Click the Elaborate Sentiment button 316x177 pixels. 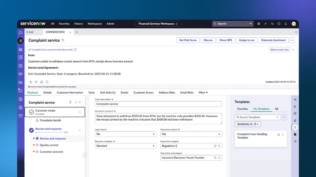(x=273, y=40)
